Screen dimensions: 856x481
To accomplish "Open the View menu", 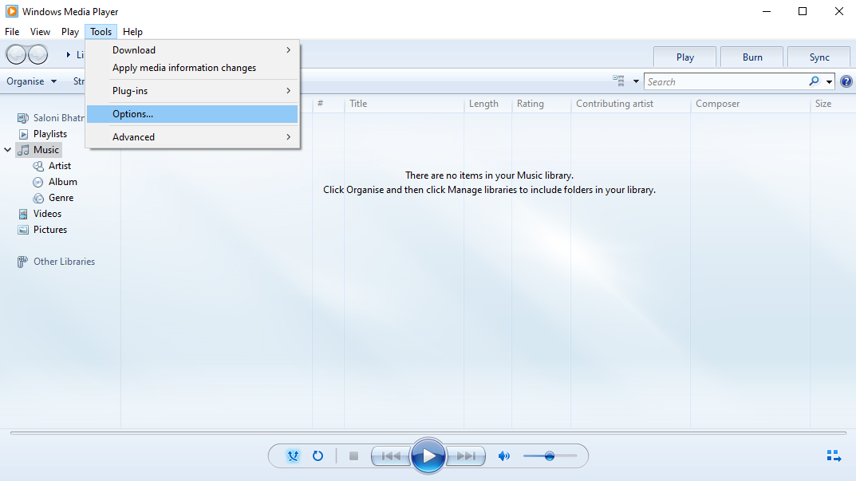I will click(x=40, y=32).
